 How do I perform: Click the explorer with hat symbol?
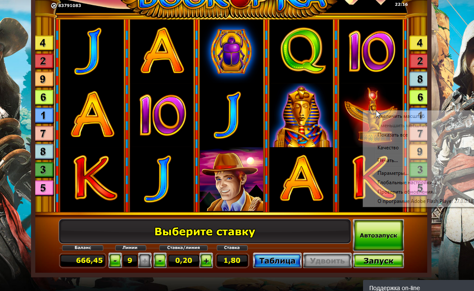(231, 180)
